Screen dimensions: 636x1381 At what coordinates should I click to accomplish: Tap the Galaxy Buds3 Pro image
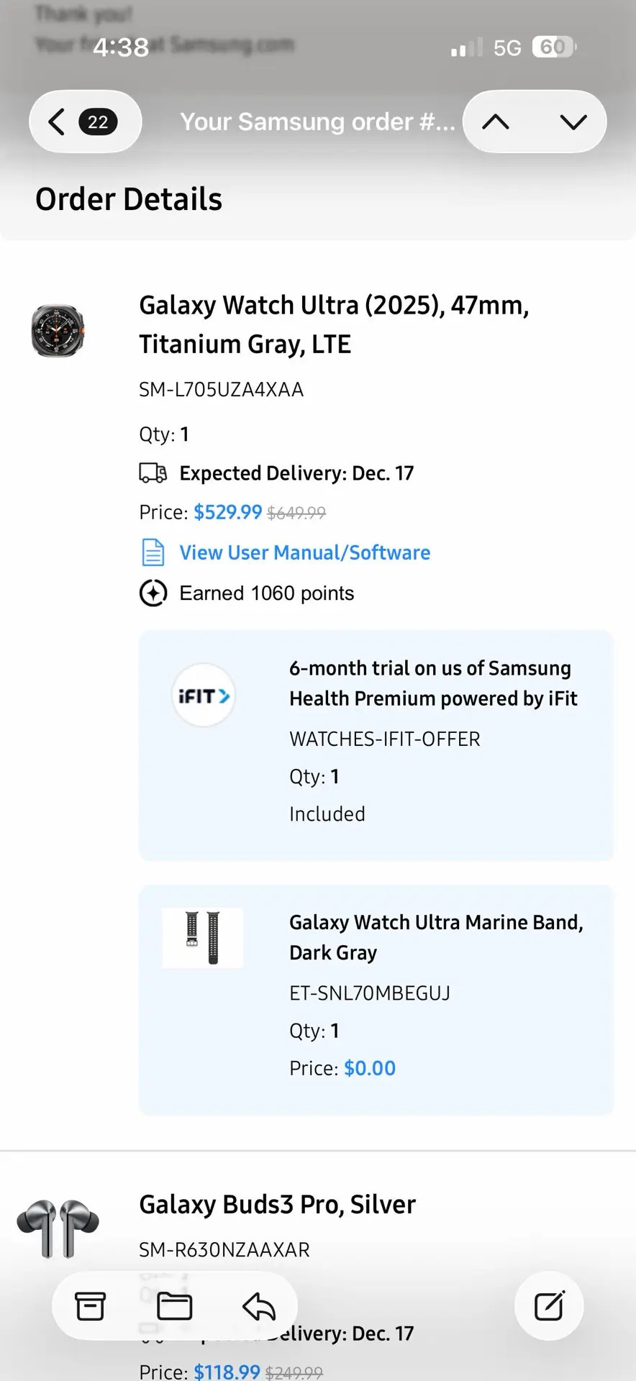(x=58, y=1227)
